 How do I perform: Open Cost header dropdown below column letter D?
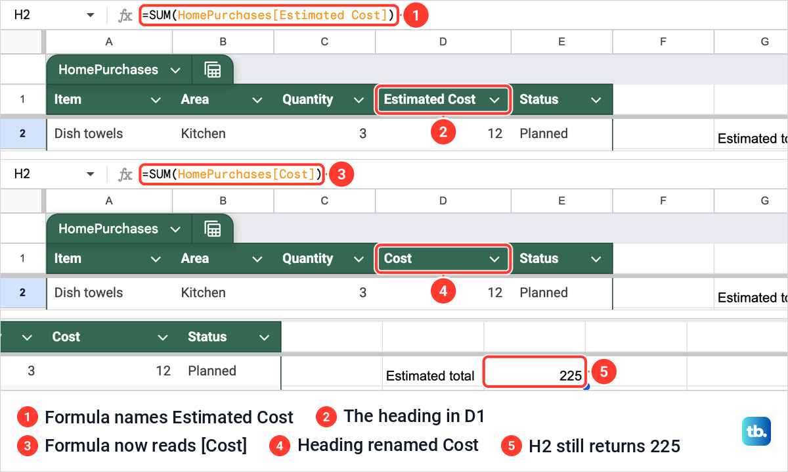(494, 259)
